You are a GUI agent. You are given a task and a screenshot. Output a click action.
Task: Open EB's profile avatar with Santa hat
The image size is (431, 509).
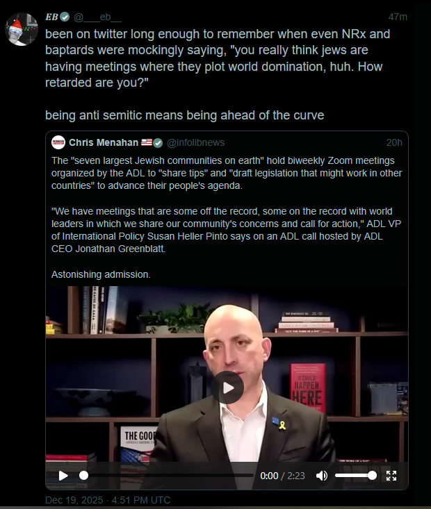[x=22, y=29]
